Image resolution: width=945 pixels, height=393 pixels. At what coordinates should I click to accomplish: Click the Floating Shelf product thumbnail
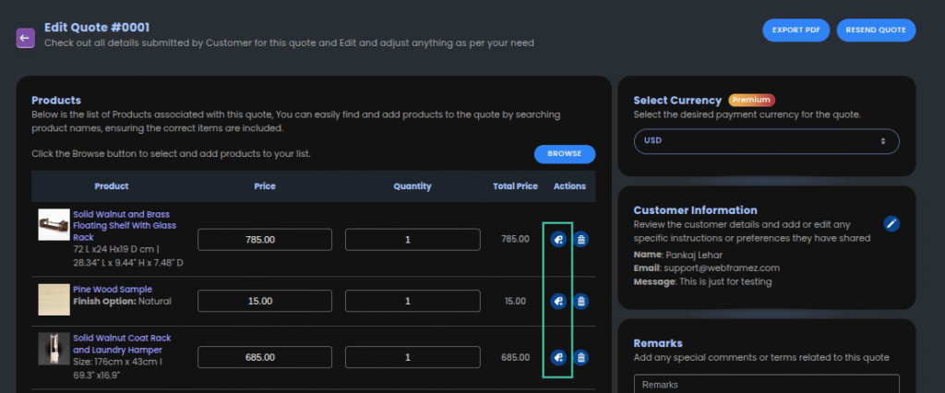point(54,223)
